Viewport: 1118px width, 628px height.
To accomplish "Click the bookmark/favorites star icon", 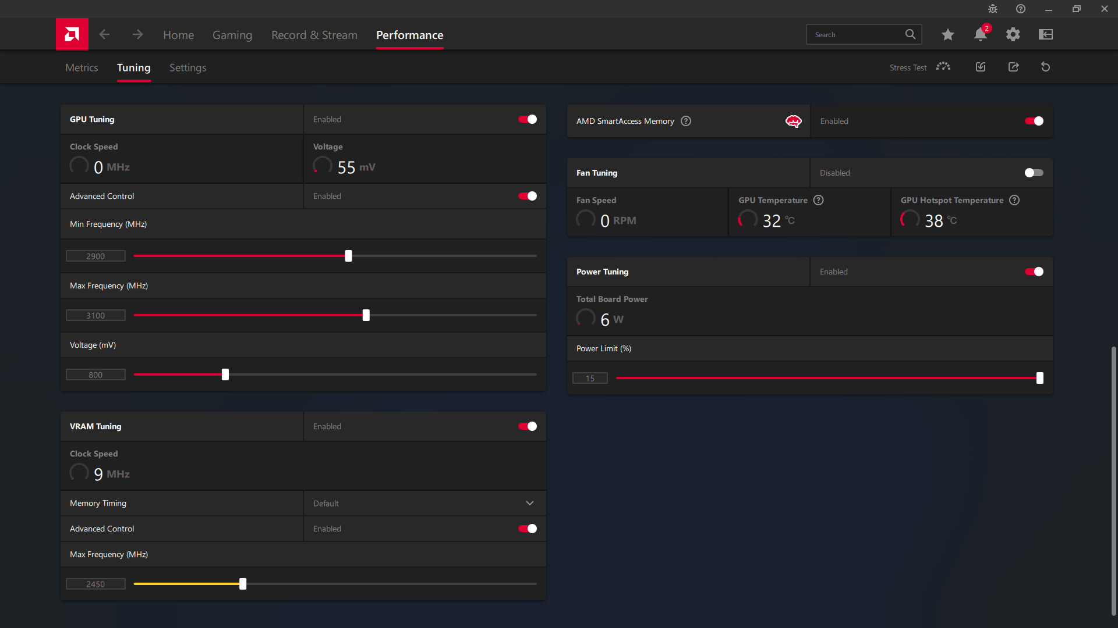I will tap(947, 34).
